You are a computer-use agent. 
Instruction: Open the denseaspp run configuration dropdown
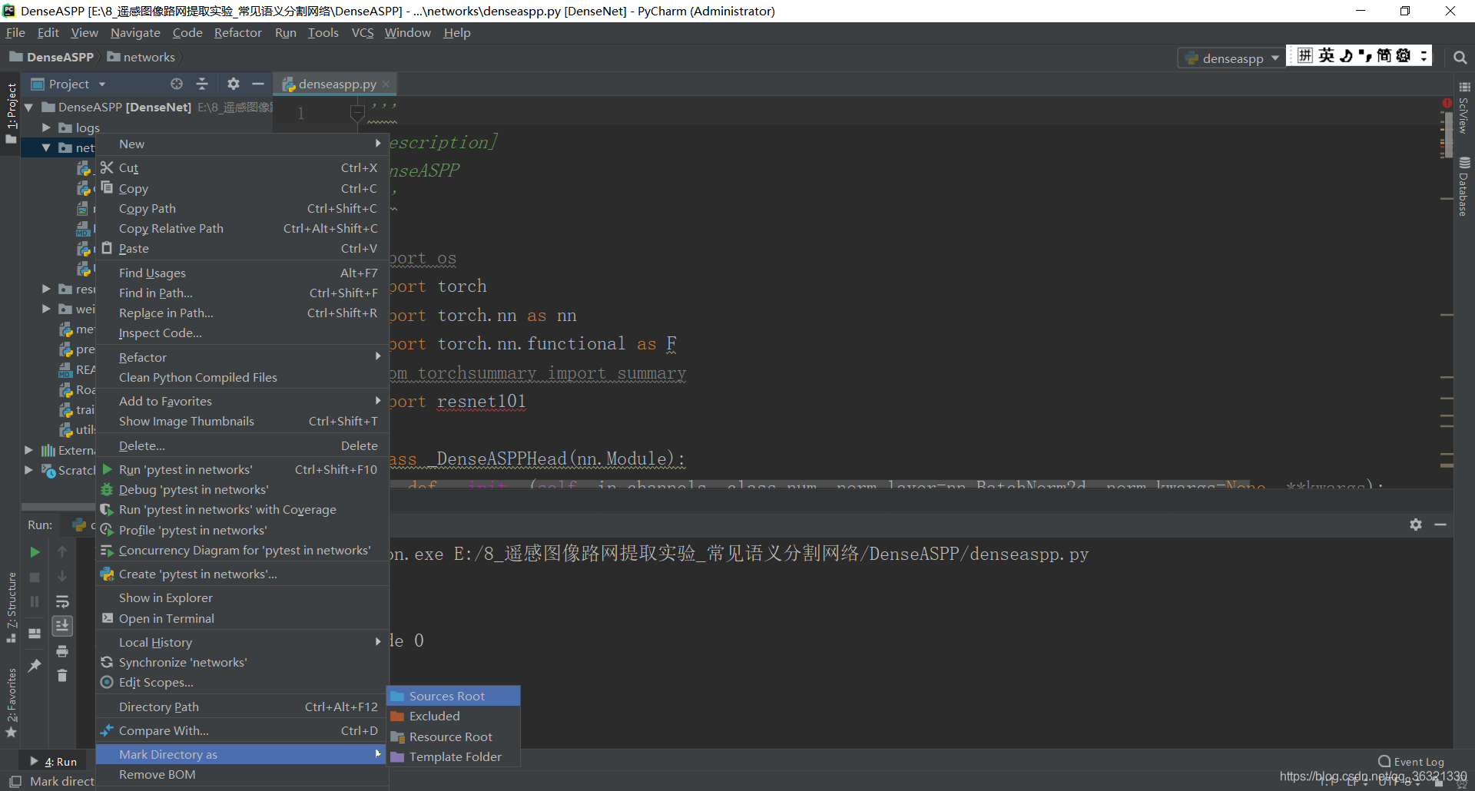tap(1231, 58)
